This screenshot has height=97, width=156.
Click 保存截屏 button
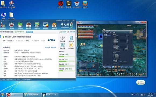71,32
